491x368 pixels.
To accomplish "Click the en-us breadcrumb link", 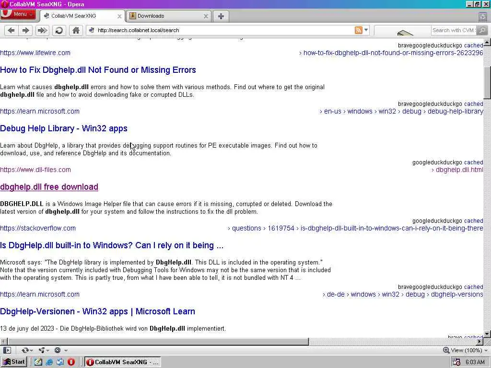I will coord(333,111).
